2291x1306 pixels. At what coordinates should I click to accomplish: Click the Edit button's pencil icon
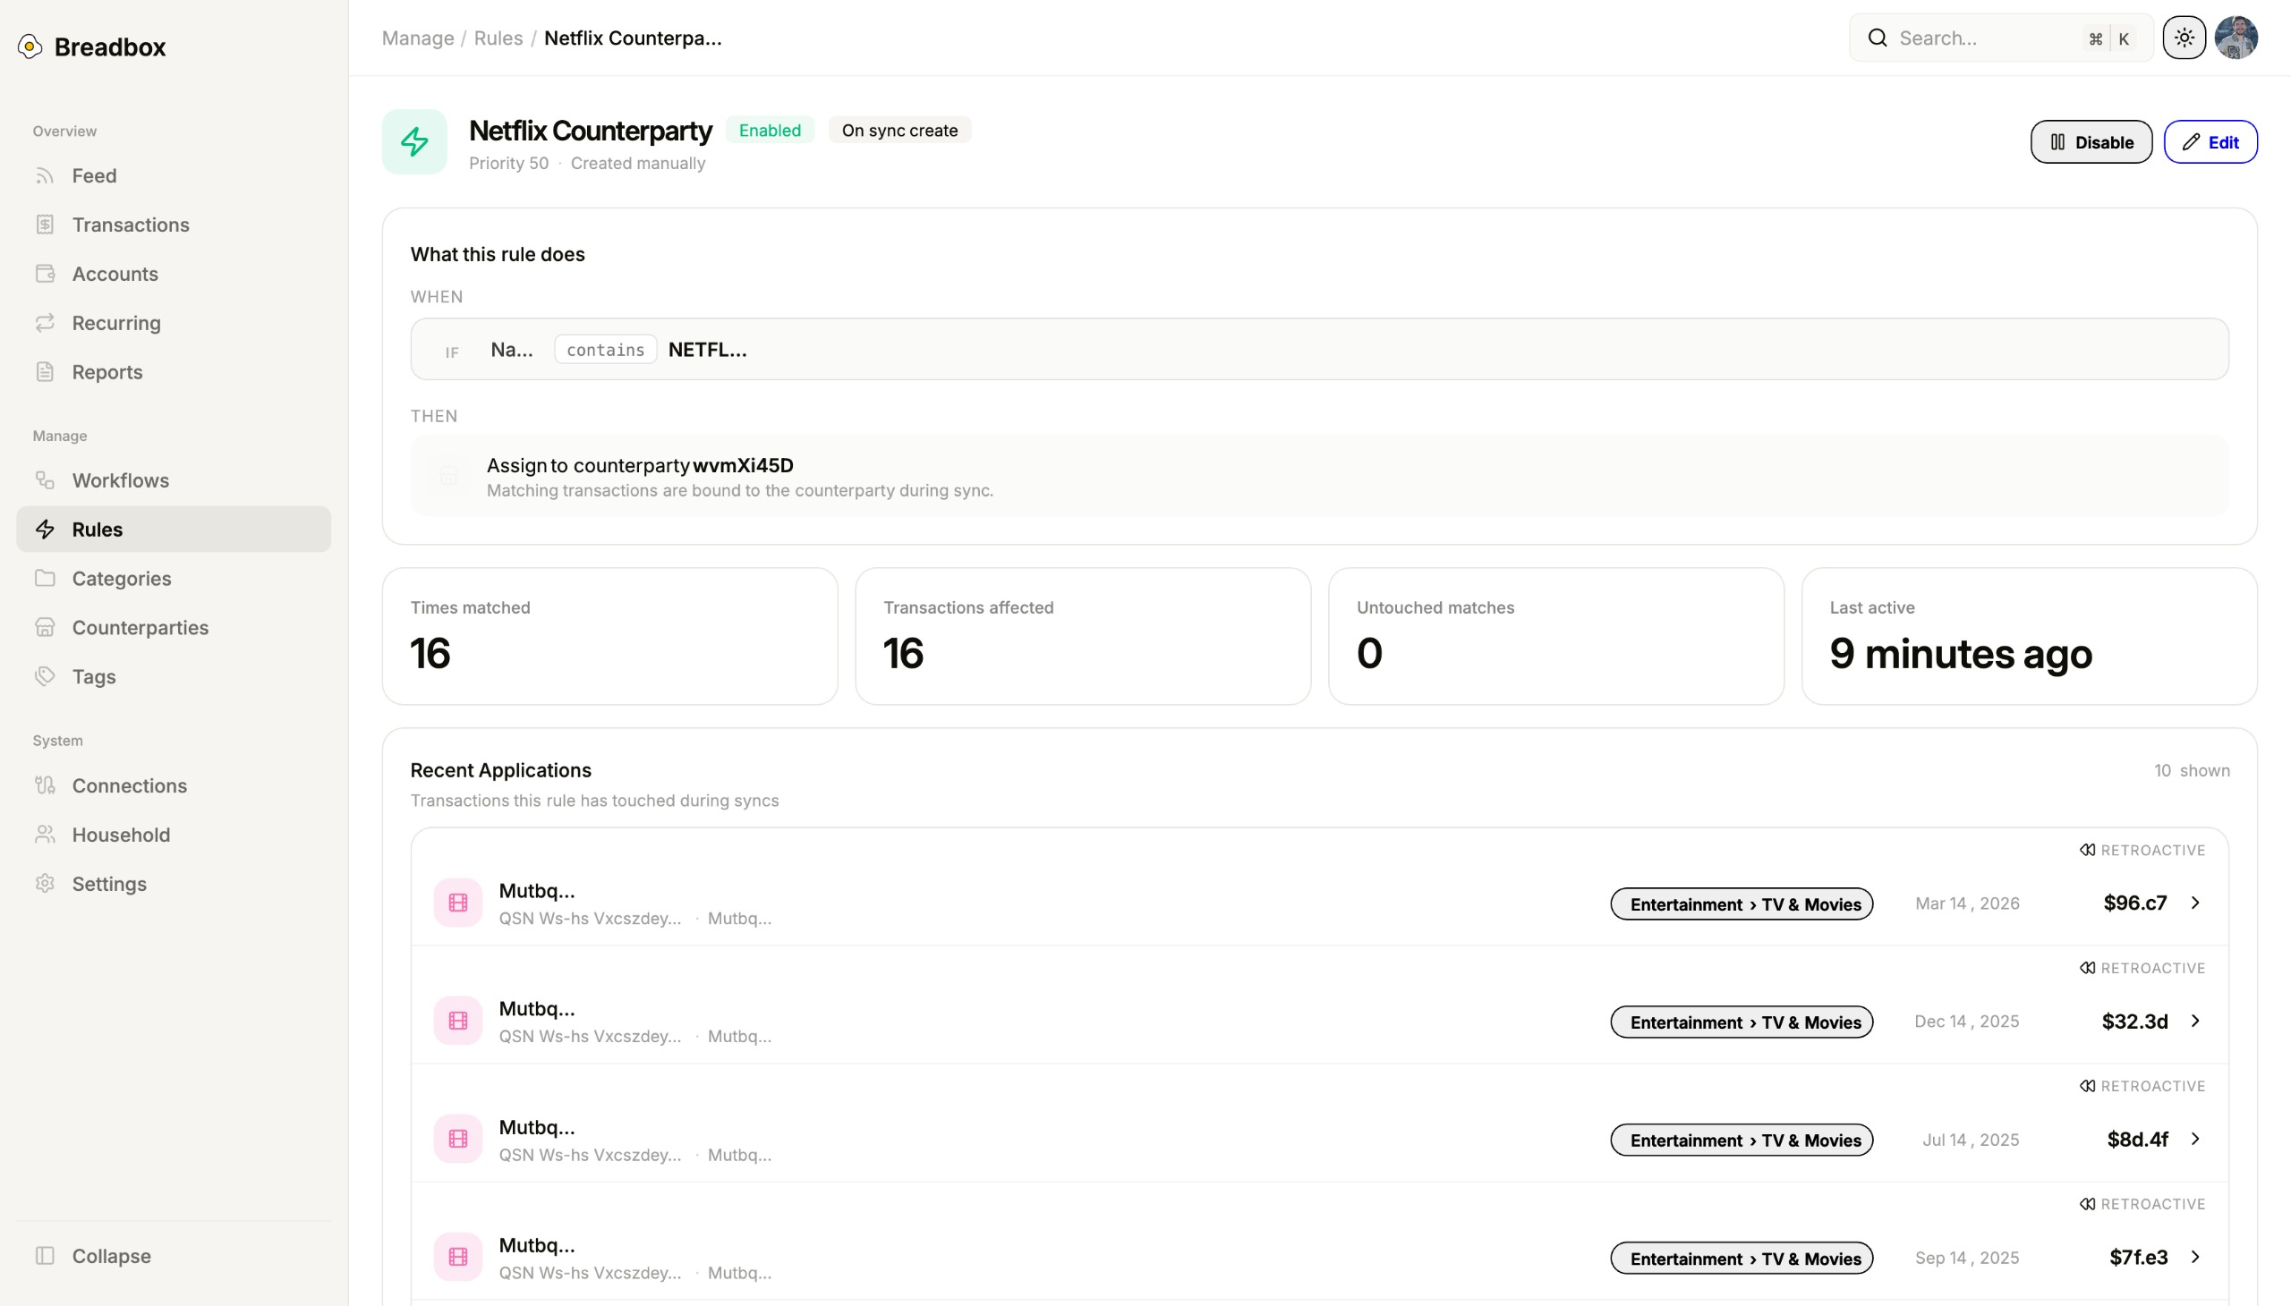2191,141
